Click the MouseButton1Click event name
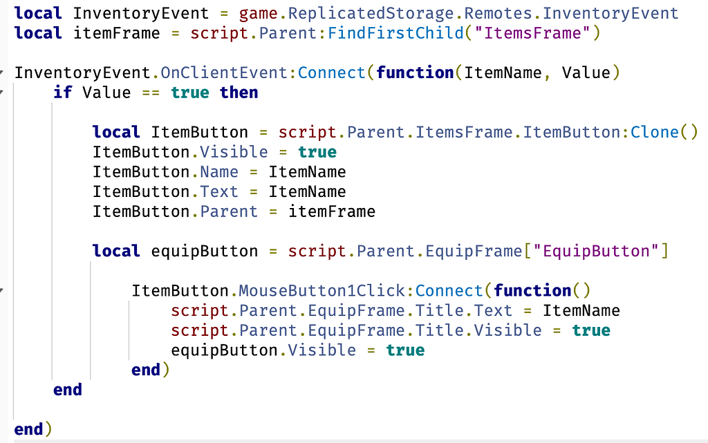708x443 pixels. point(322,290)
